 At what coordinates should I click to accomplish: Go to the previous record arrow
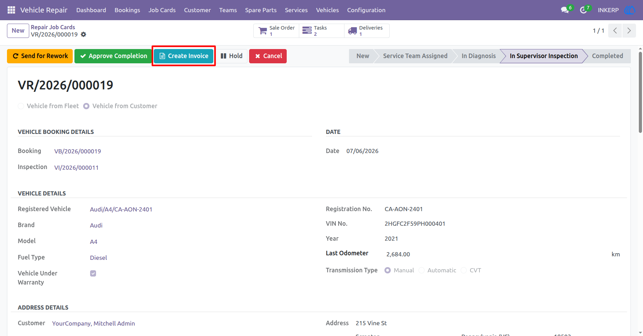[615, 31]
